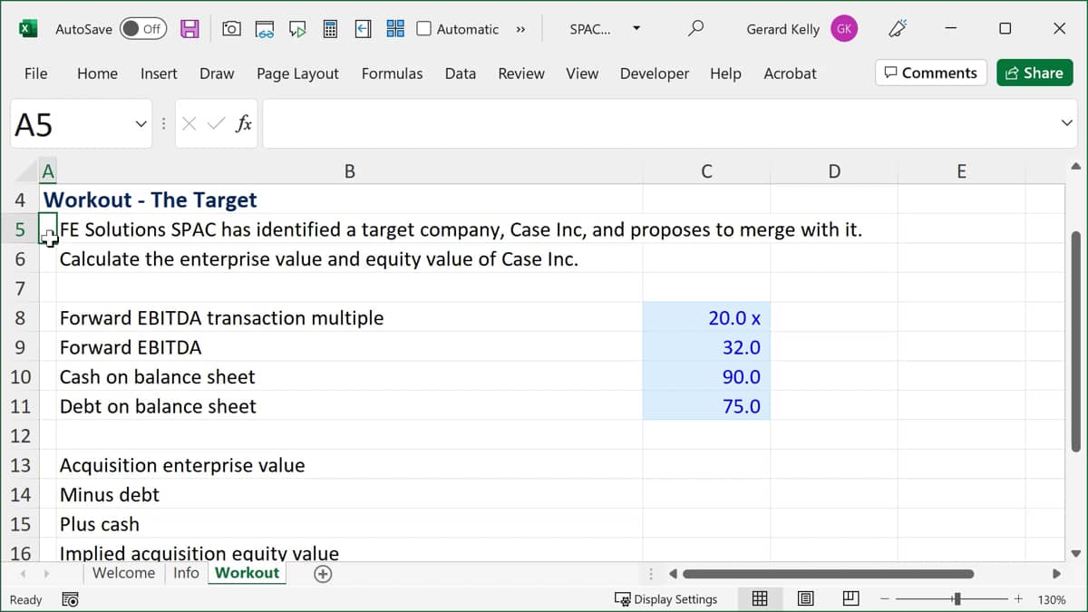Click the speech bubble play icon
The height and width of the screenshot is (612, 1088).
tap(297, 29)
